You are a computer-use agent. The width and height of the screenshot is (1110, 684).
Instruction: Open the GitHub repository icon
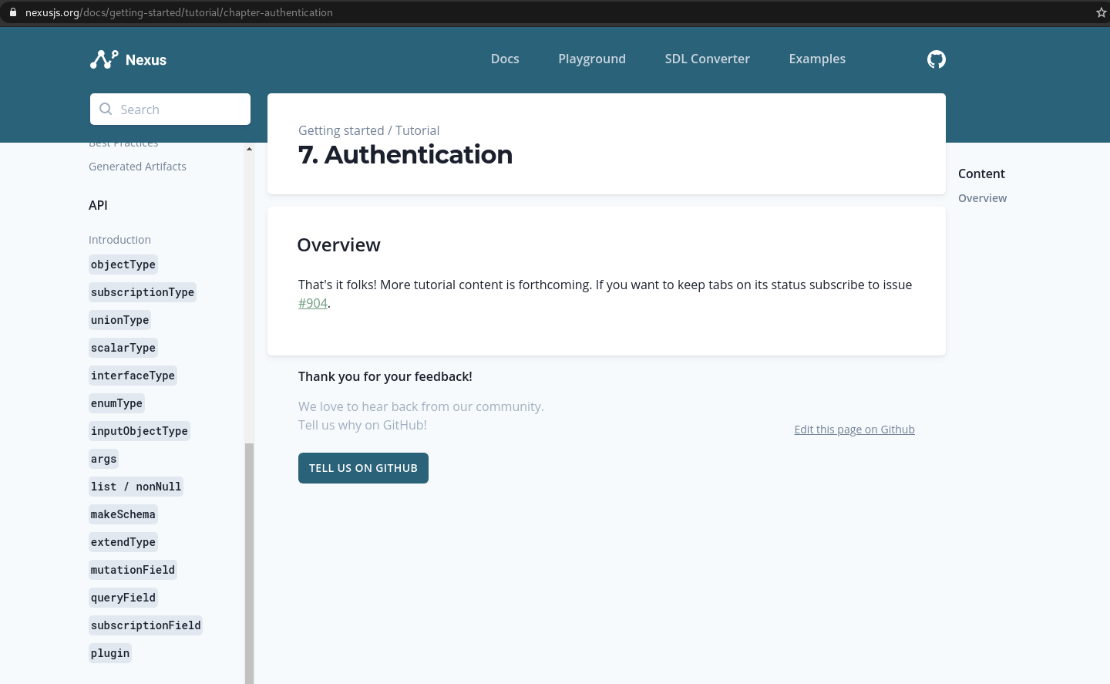coord(936,59)
